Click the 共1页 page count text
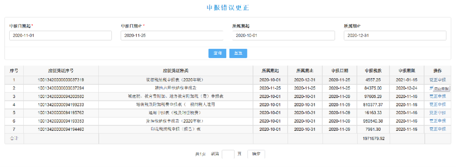Image resolution: width=456 pixels, height=167 pixels. [201, 154]
